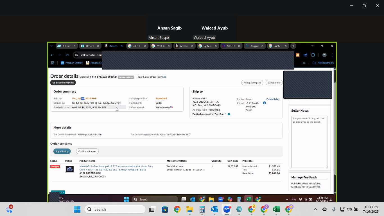Click the Print packing slip button

[x=252, y=83]
